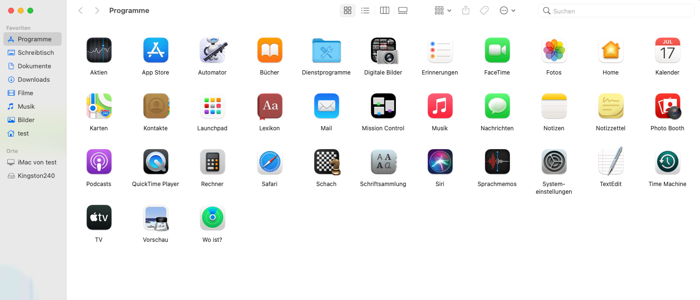Click the Kalender app icon

[667, 50]
